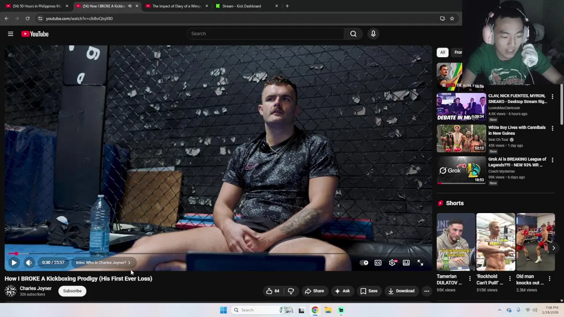Go back with the browser back arrow
The width and height of the screenshot is (564, 317).
(6, 18)
